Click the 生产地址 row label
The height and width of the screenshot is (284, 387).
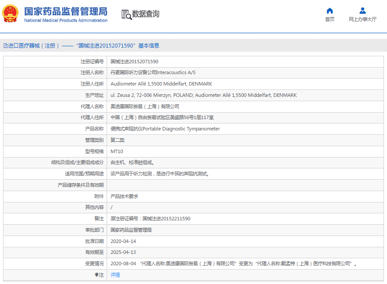(x=94, y=95)
